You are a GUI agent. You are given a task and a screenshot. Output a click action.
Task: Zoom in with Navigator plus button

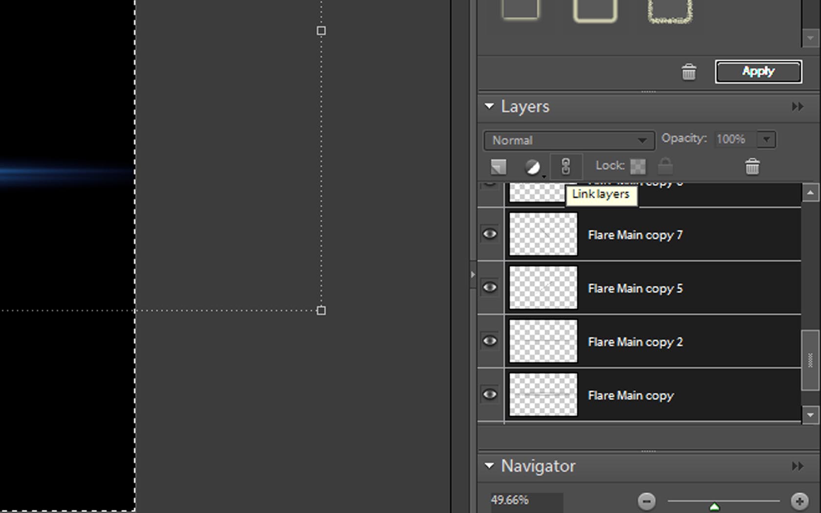[x=799, y=501]
